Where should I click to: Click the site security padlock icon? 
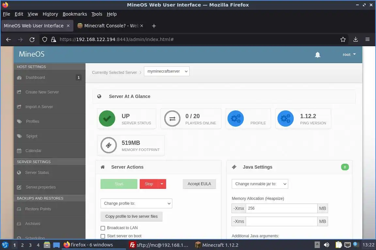tap(54, 39)
